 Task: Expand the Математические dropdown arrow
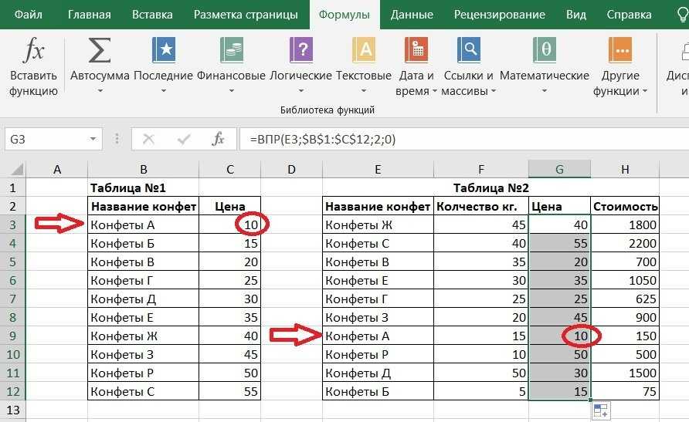pos(545,91)
